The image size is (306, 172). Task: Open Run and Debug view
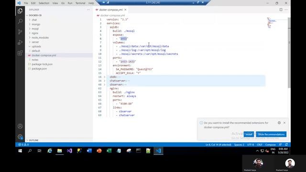20,43
